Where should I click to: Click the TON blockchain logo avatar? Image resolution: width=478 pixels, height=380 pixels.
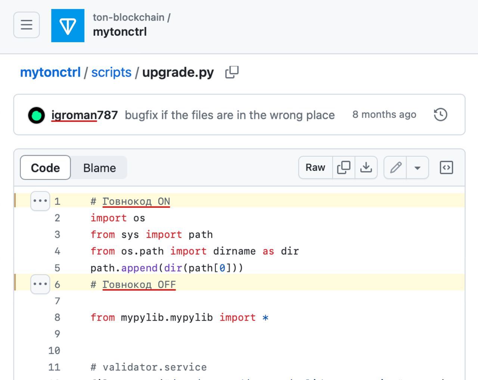[68, 25]
